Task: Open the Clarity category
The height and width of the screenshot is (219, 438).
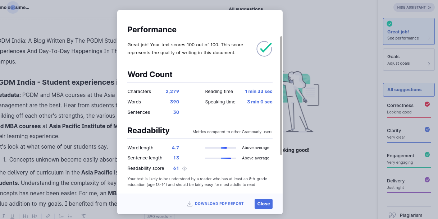Action: pyautogui.click(x=409, y=134)
